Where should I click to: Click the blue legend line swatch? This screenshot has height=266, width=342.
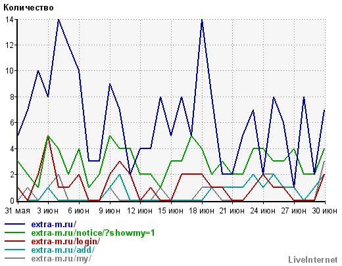tap(15, 224)
